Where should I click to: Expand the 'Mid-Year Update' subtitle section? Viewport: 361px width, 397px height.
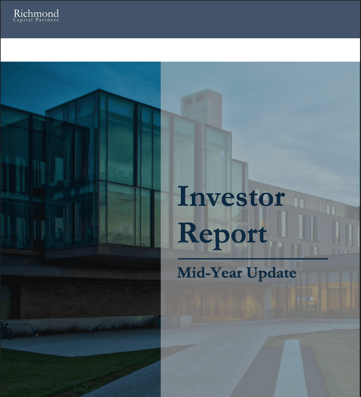coord(237,273)
